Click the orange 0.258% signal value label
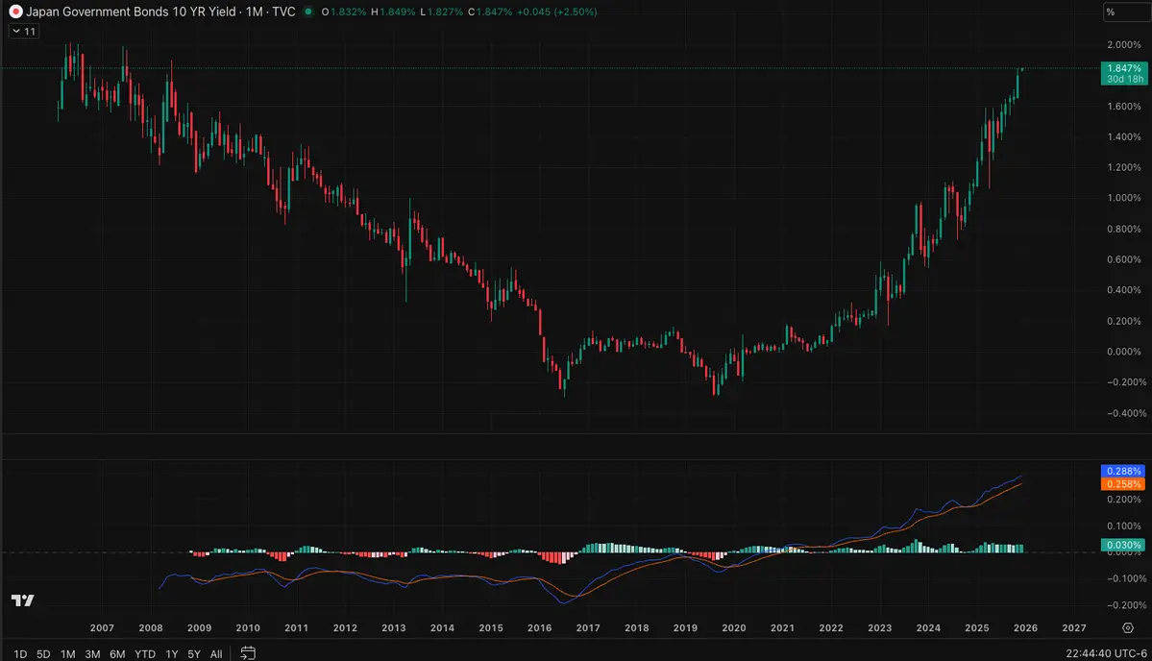The width and height of the screenshot is (1152, 661). [x=1123, y=484]
